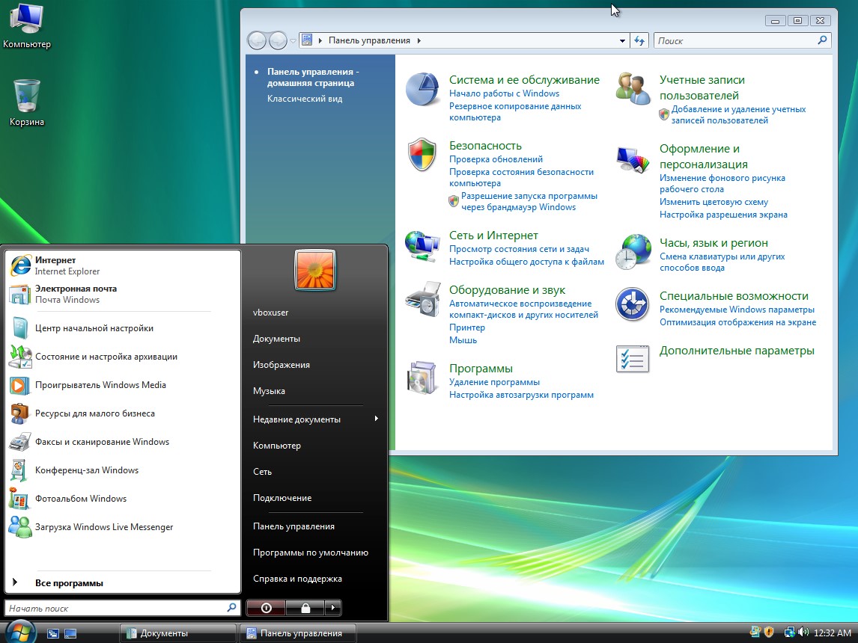Select Изображения in the Start menu
The image size is (858, 643).
282,365
